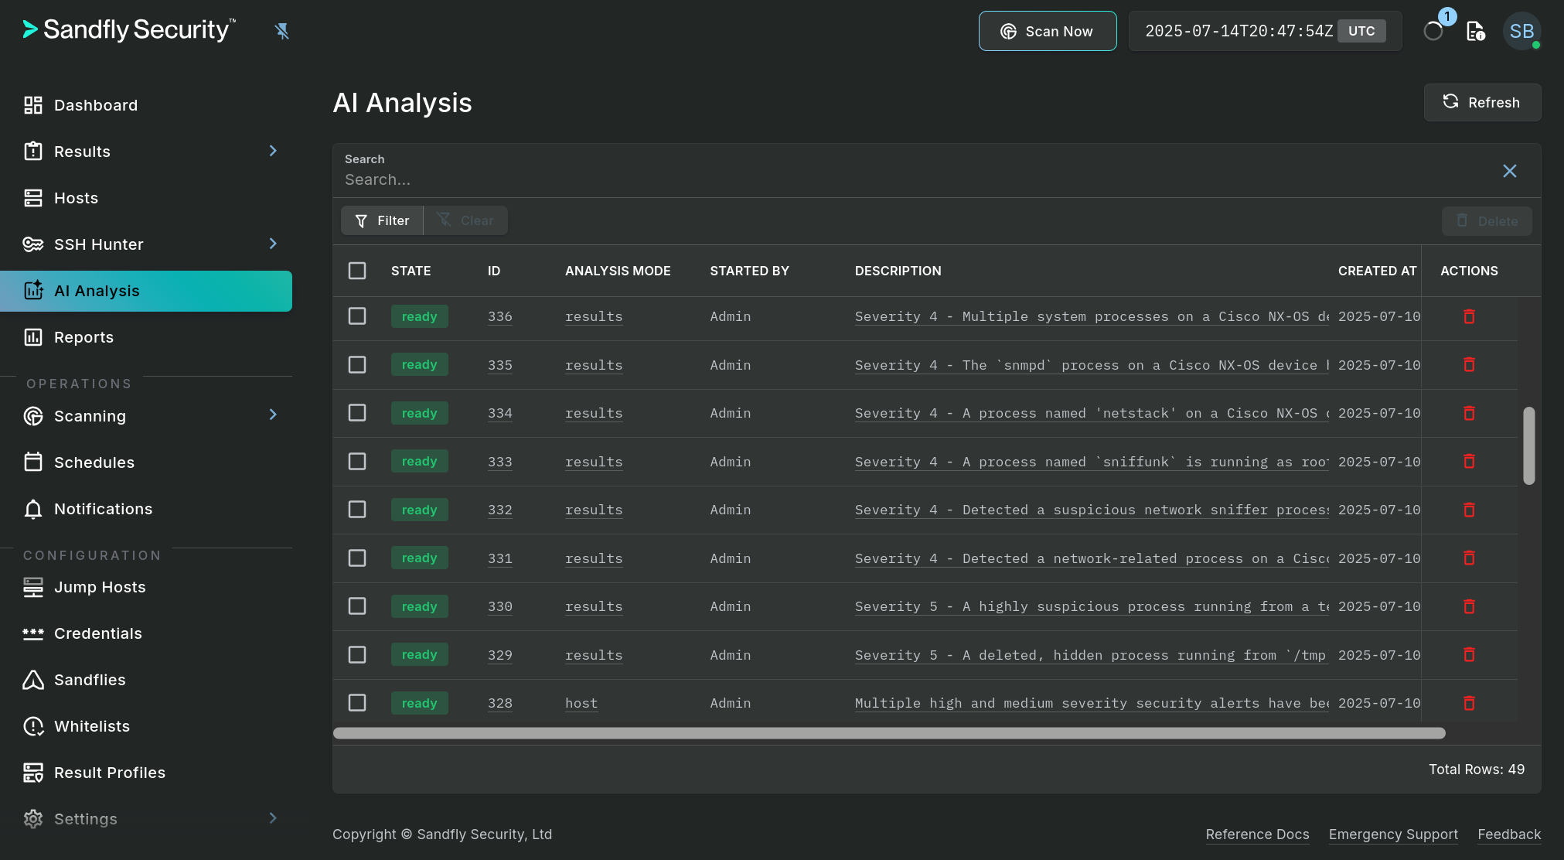Image resolution: width=1564 pixels, height=860 pixels.
Task: Refresh the AI Analysis list
Action: coord(1482,102)
